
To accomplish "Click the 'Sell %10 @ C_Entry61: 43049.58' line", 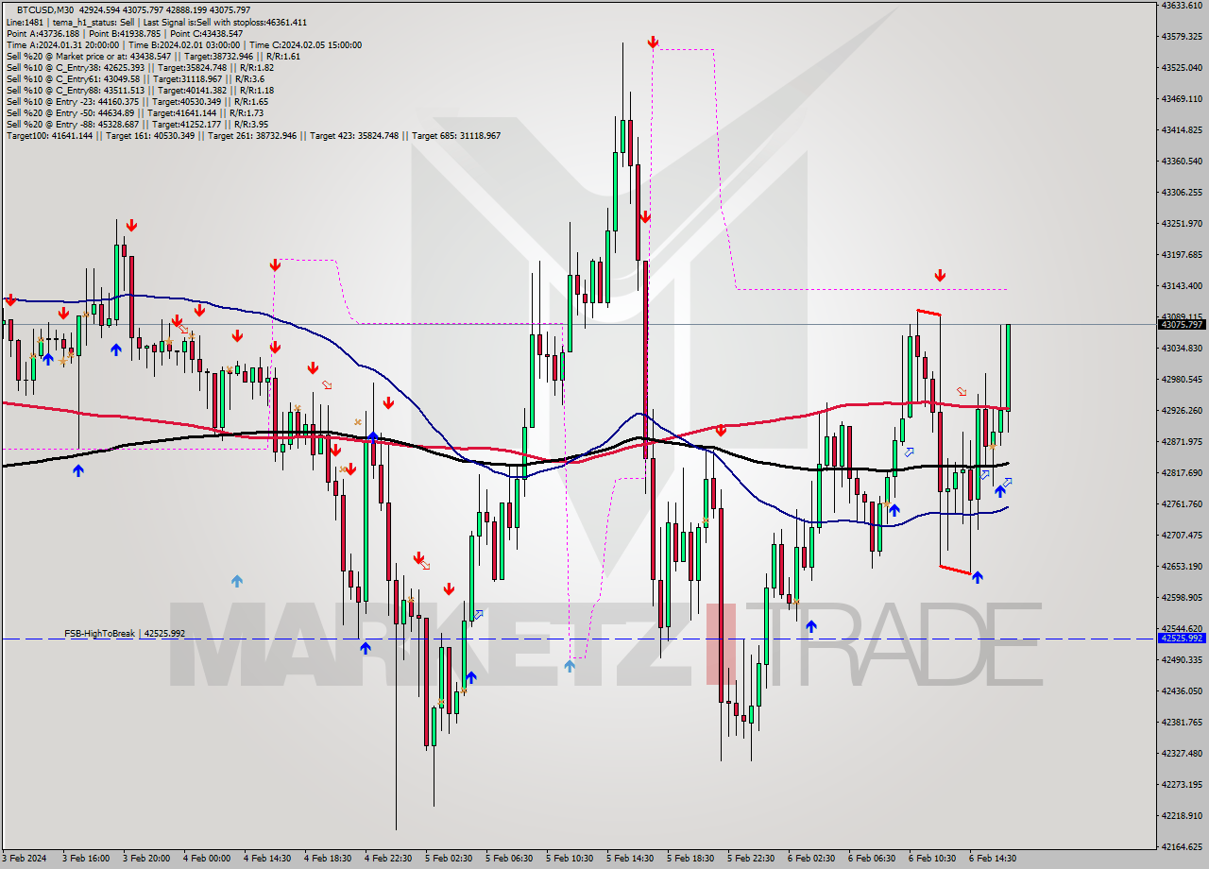I will tap(134, 78).
